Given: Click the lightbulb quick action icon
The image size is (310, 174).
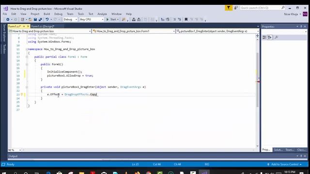Looking at the screenshot, I should pyautogui.click(x=22, y=95).
